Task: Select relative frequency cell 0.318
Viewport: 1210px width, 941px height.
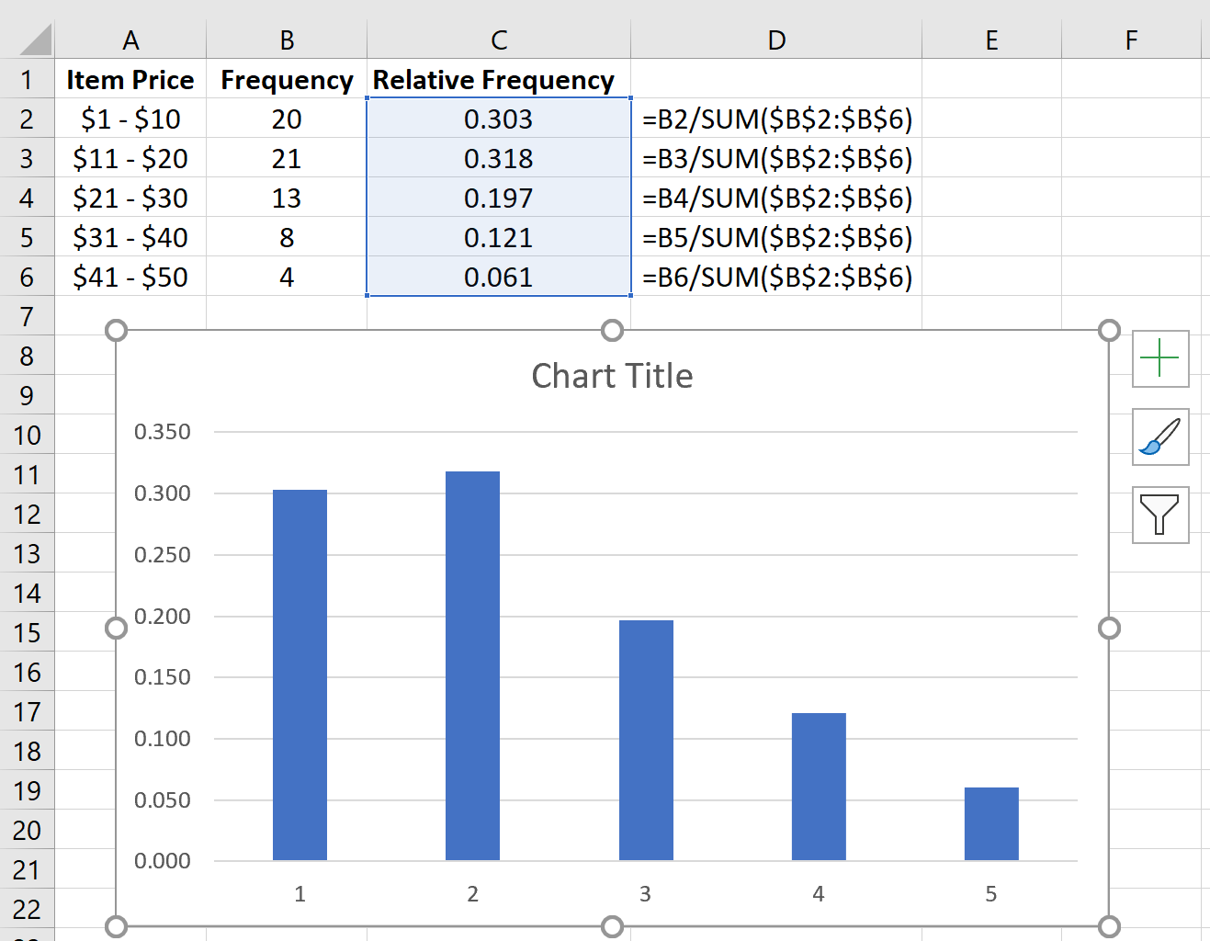Action: [x=499, y=159]
